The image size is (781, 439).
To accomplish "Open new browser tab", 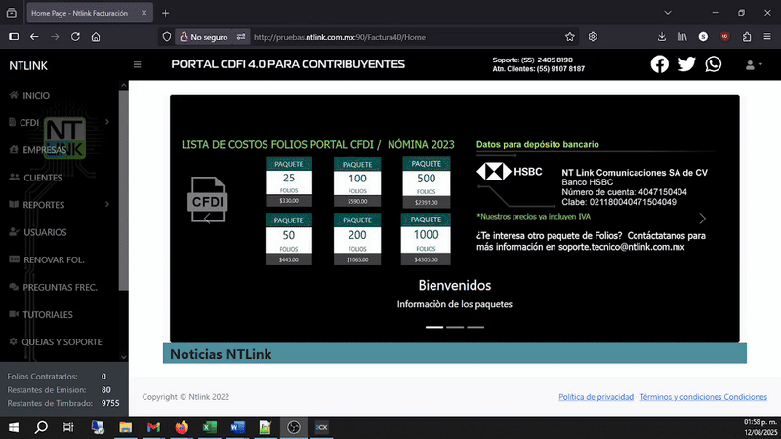I will click(x=165, y=13).
